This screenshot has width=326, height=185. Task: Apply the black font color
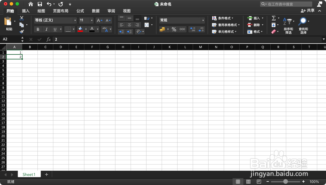pos(92,29)
